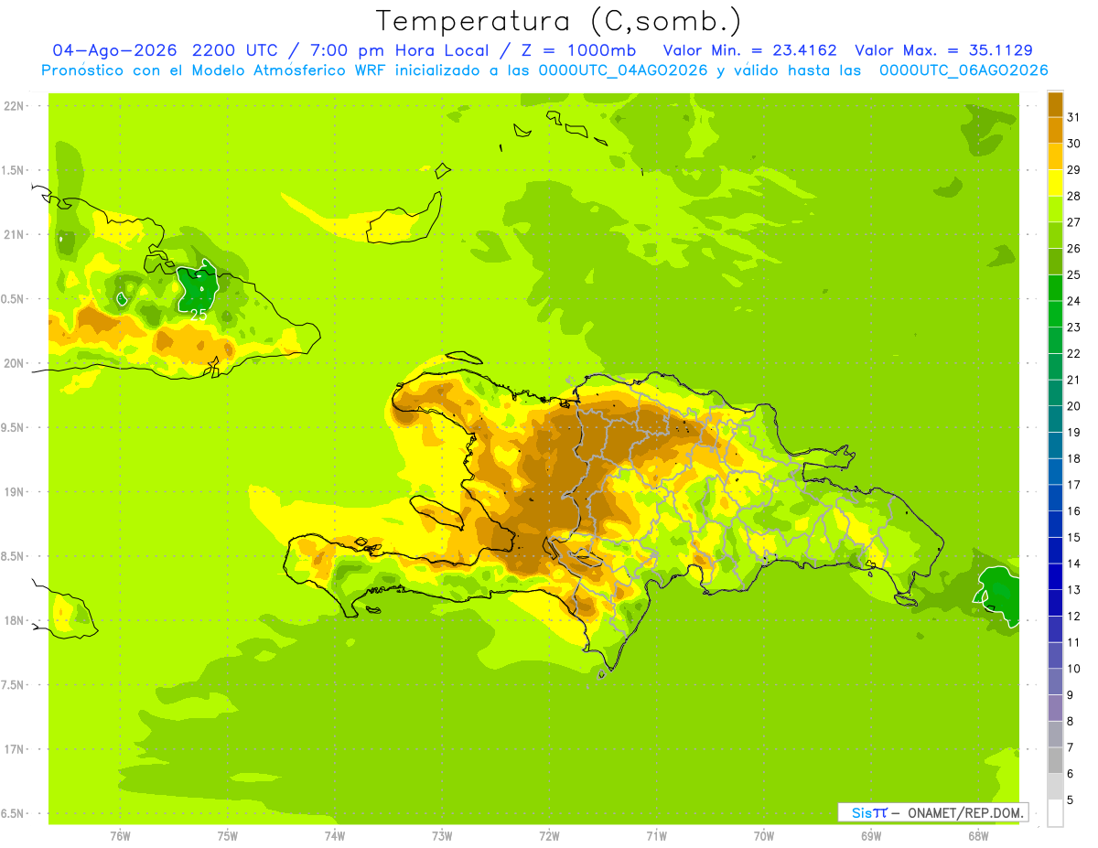Click the "Sis" logo text in credit box
The width and height of the screenshot is (1098, 848).
pos(861,812)
